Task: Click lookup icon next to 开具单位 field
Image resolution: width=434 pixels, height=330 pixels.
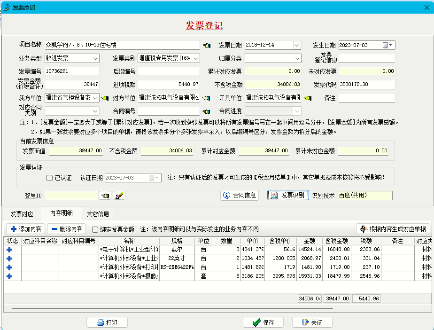Action: 308,98
